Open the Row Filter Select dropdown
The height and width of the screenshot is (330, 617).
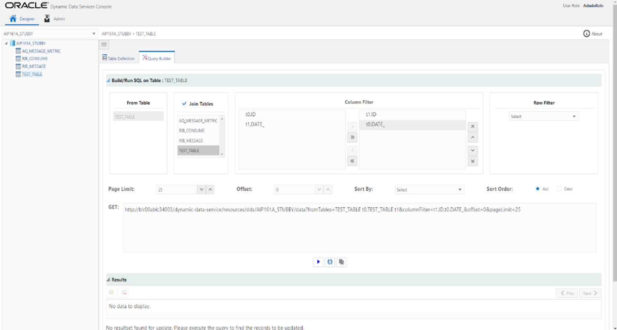pos(543,116)
